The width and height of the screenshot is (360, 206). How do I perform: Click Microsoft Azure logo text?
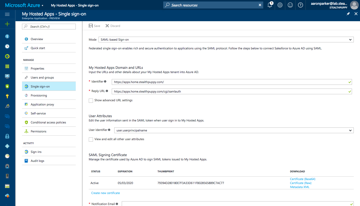[x=22, y=5]
